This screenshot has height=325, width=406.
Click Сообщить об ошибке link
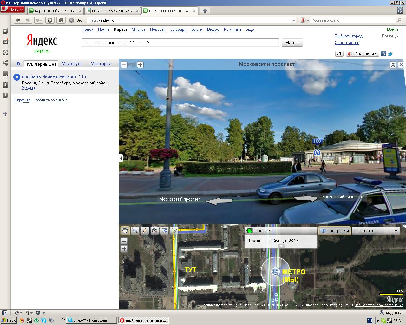click(50, 100)
